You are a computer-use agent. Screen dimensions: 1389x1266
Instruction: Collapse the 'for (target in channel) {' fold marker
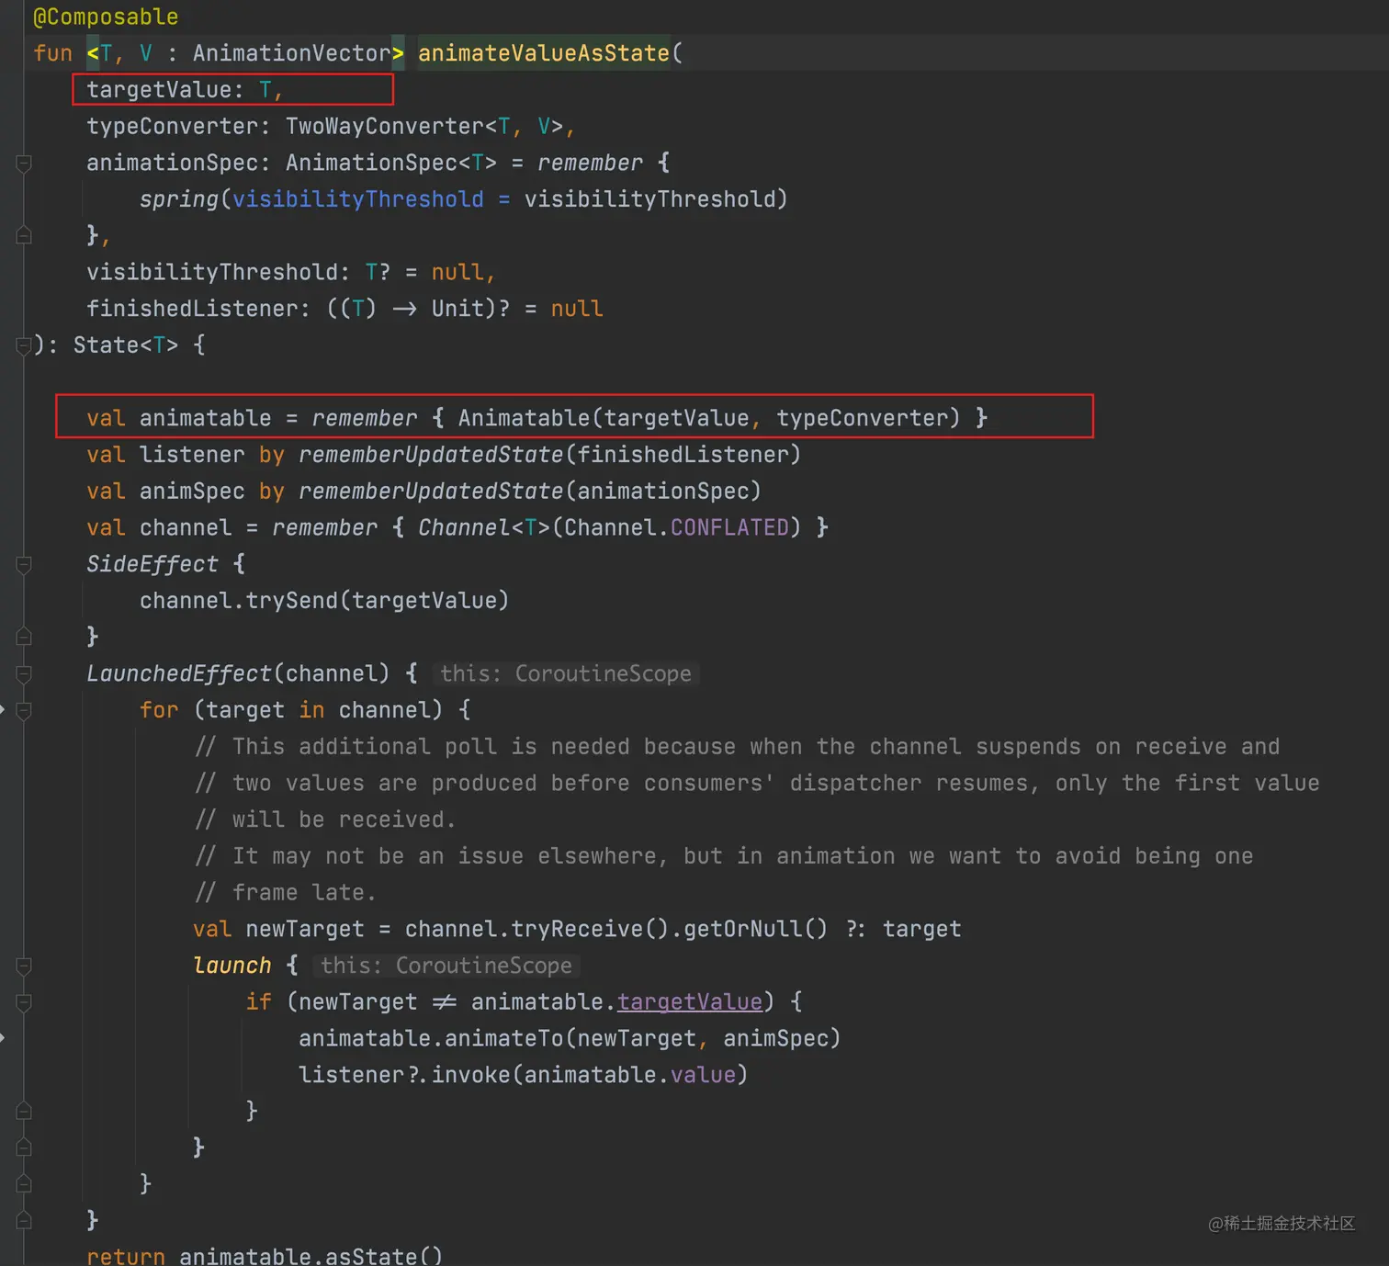[x=24, y=710]
